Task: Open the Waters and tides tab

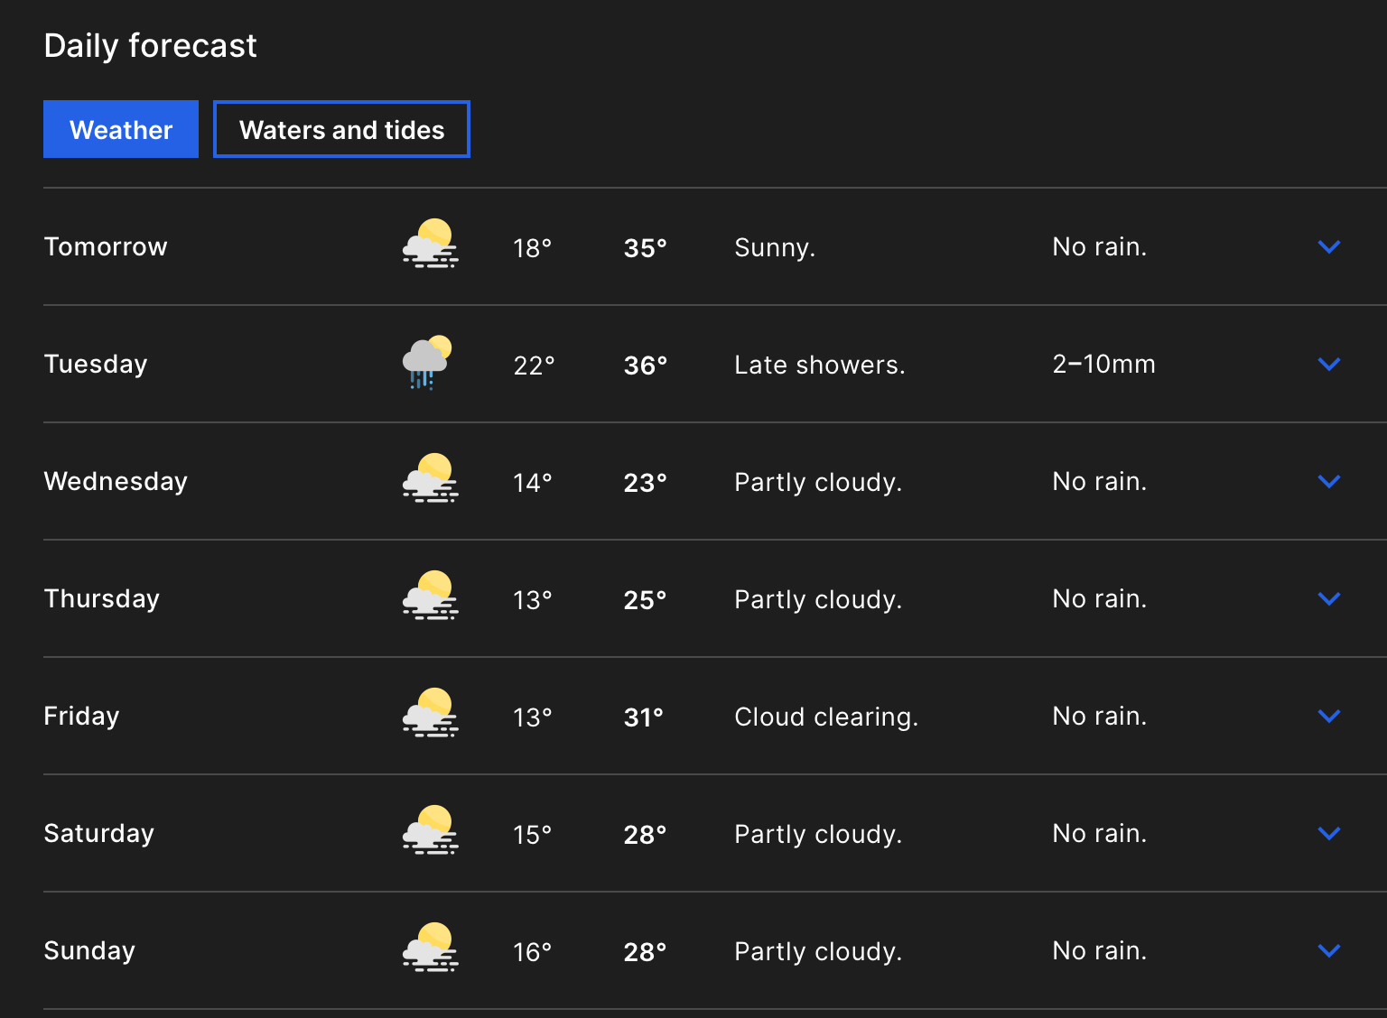Action: 341,129
